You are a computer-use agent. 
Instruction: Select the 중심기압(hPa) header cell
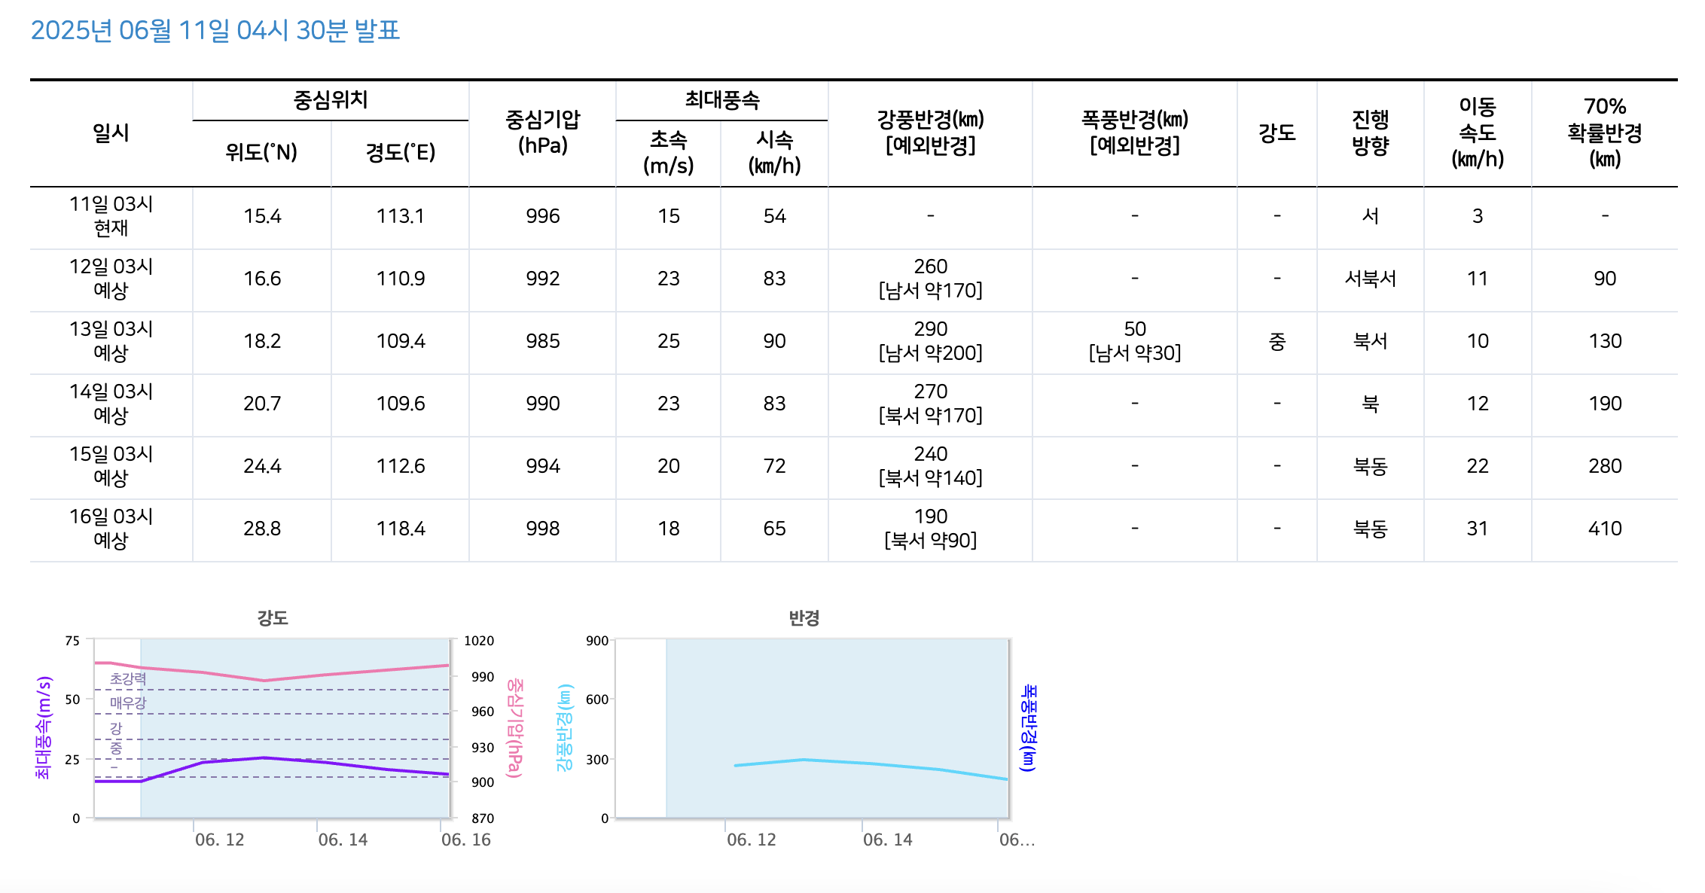[x=544, y=133]
